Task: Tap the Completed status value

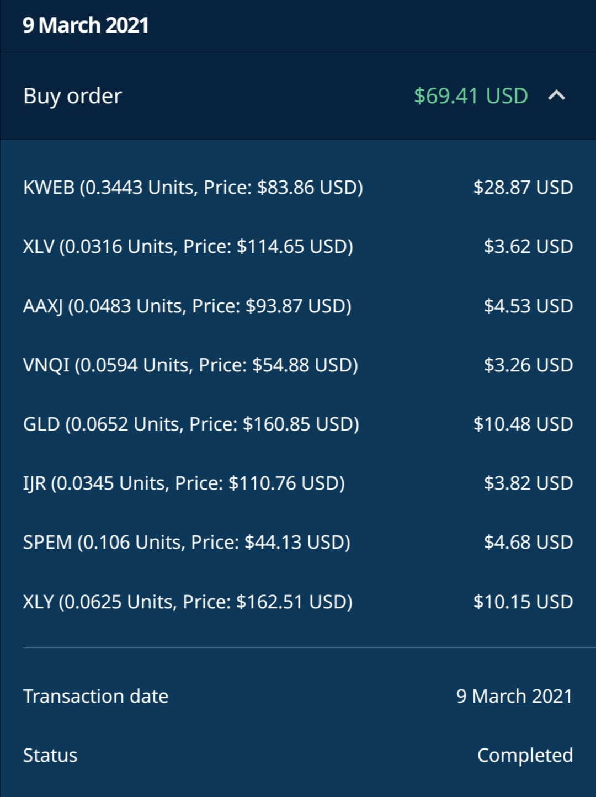Action: point(525,756)
